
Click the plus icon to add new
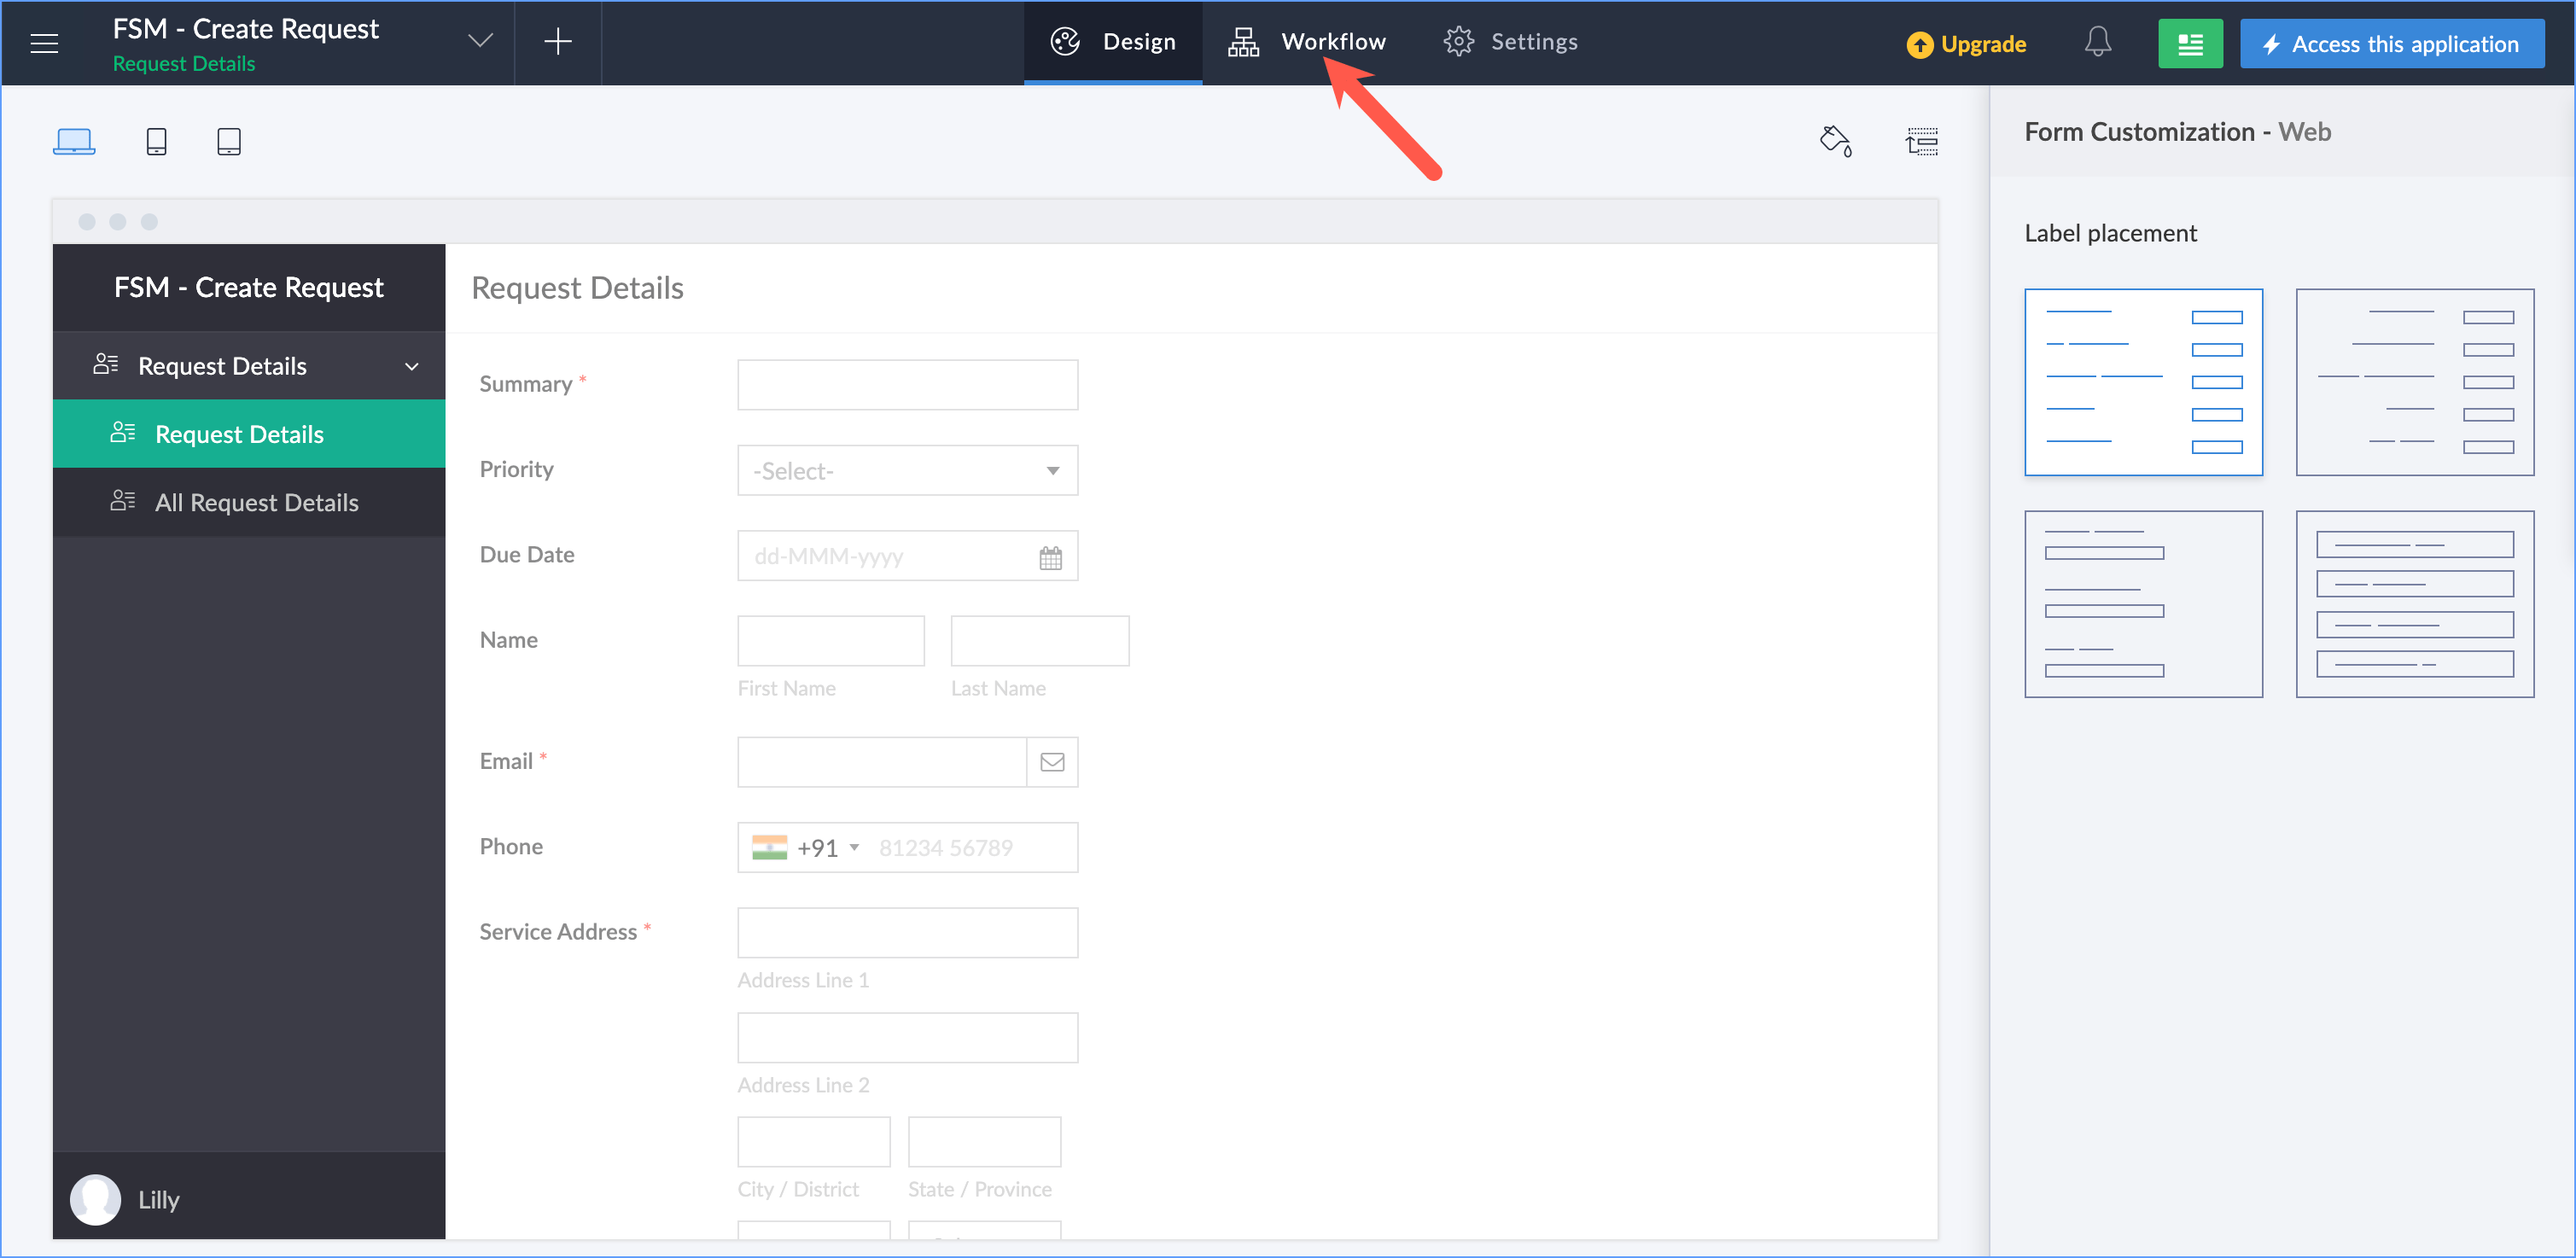[557, 42]
